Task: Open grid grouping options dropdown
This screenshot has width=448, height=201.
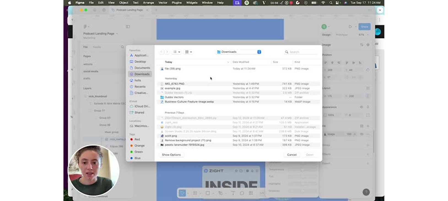Action: point(188,52)
